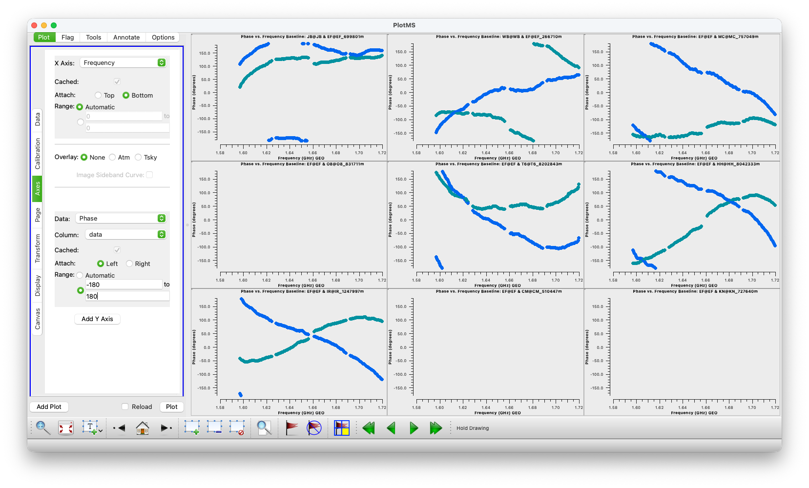Open the X Axis Frequency dropdown
Image resolution: width=809 pixels, height=488 pixels.
[124, 62]
